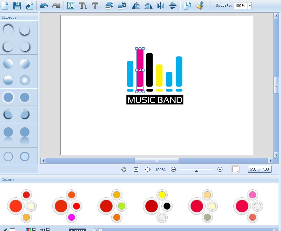Pick the peach swatch in the fifth palette
This screenshot has height=231, width=281.
207,195
